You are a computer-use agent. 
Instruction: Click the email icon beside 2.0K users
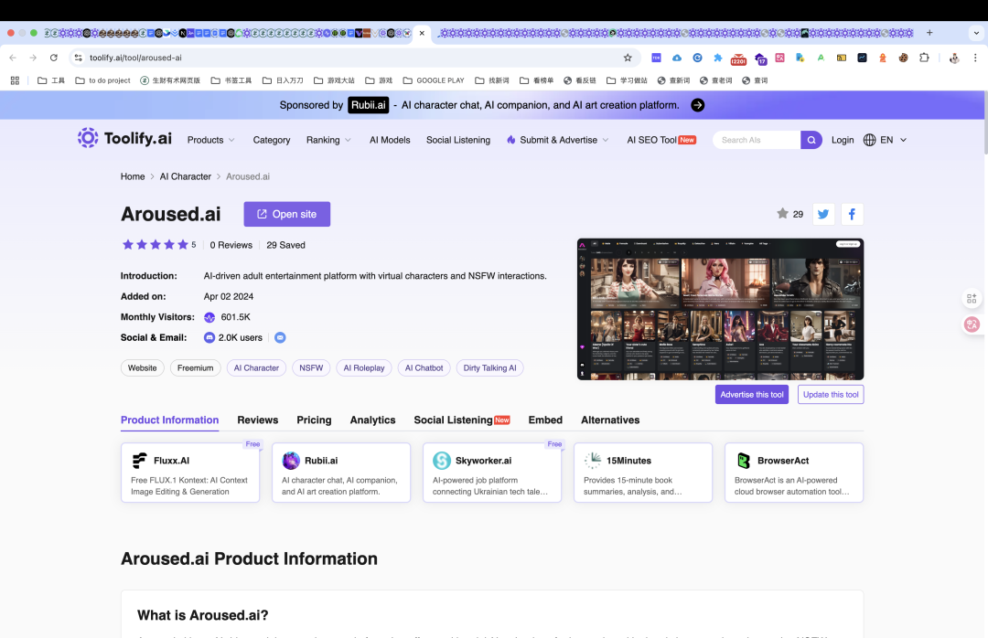tap(281, 337)
